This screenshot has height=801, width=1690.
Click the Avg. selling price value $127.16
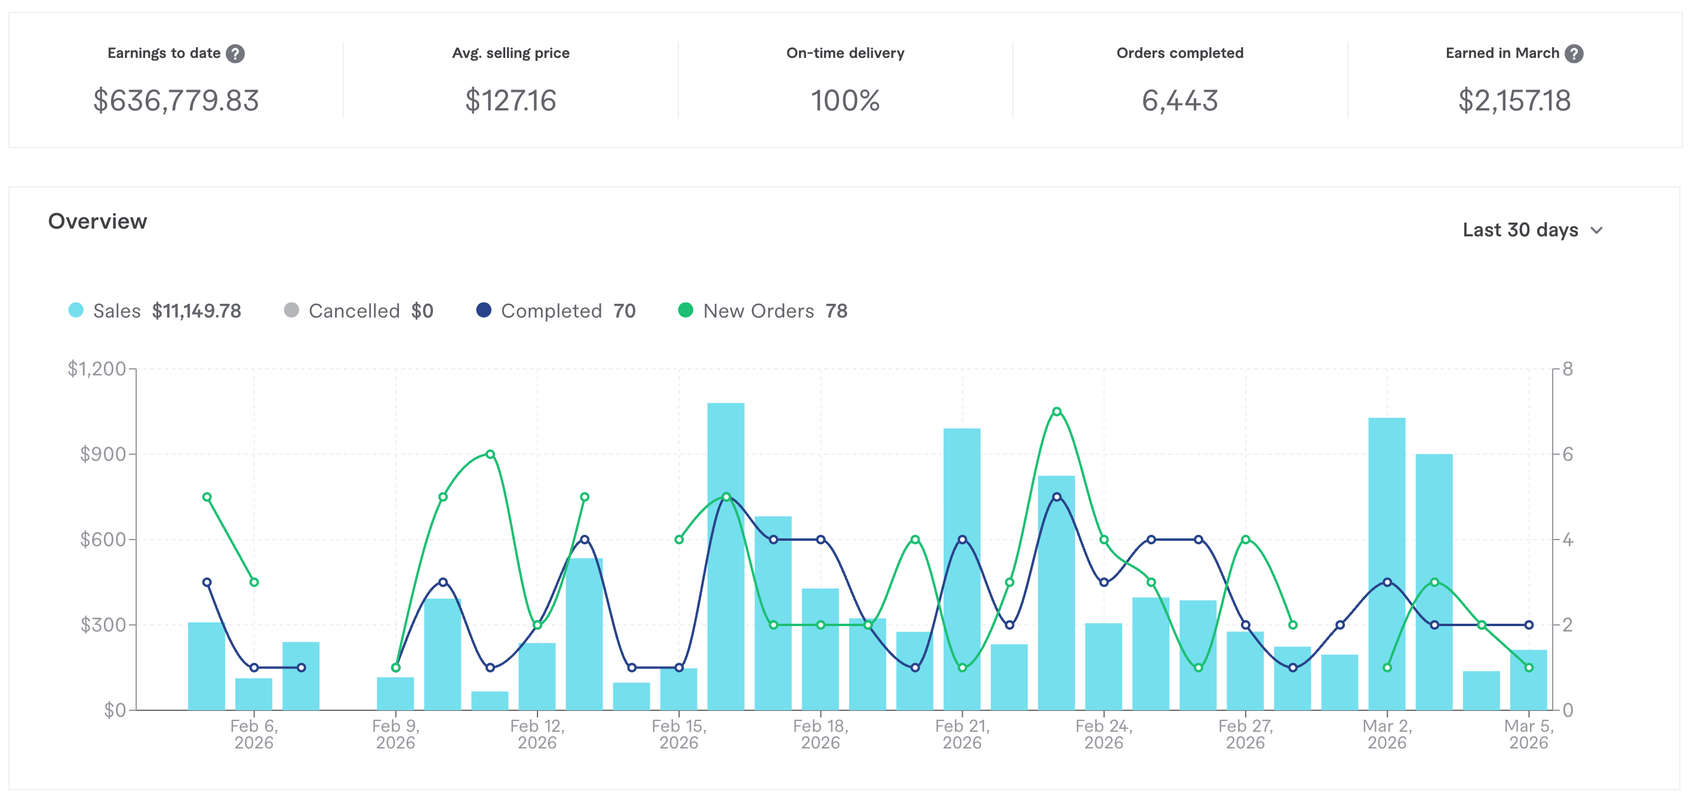point(511,101)
